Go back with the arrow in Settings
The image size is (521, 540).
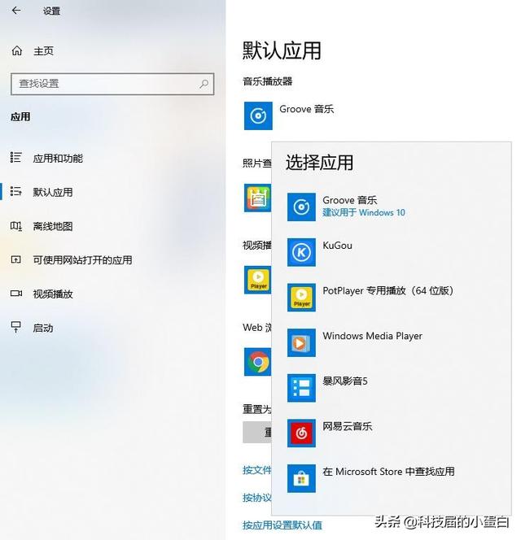[x=16, y=11]
